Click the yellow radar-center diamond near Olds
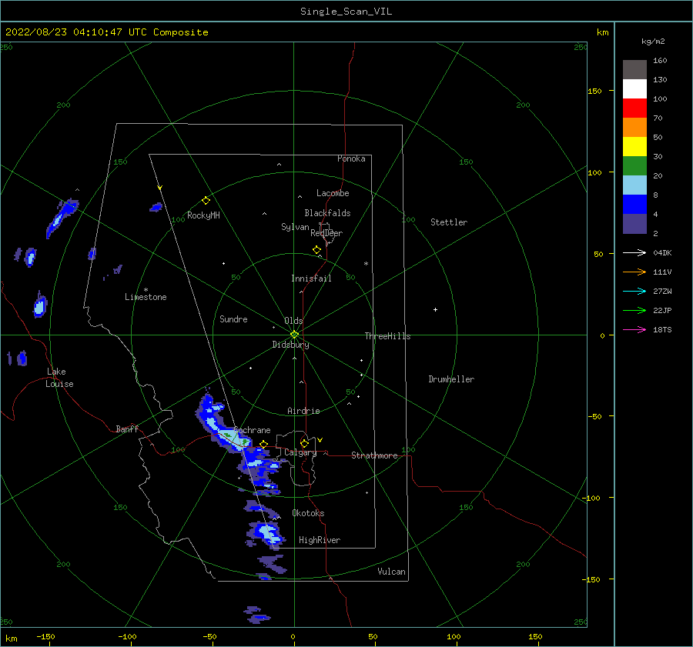 click(294, 335)
